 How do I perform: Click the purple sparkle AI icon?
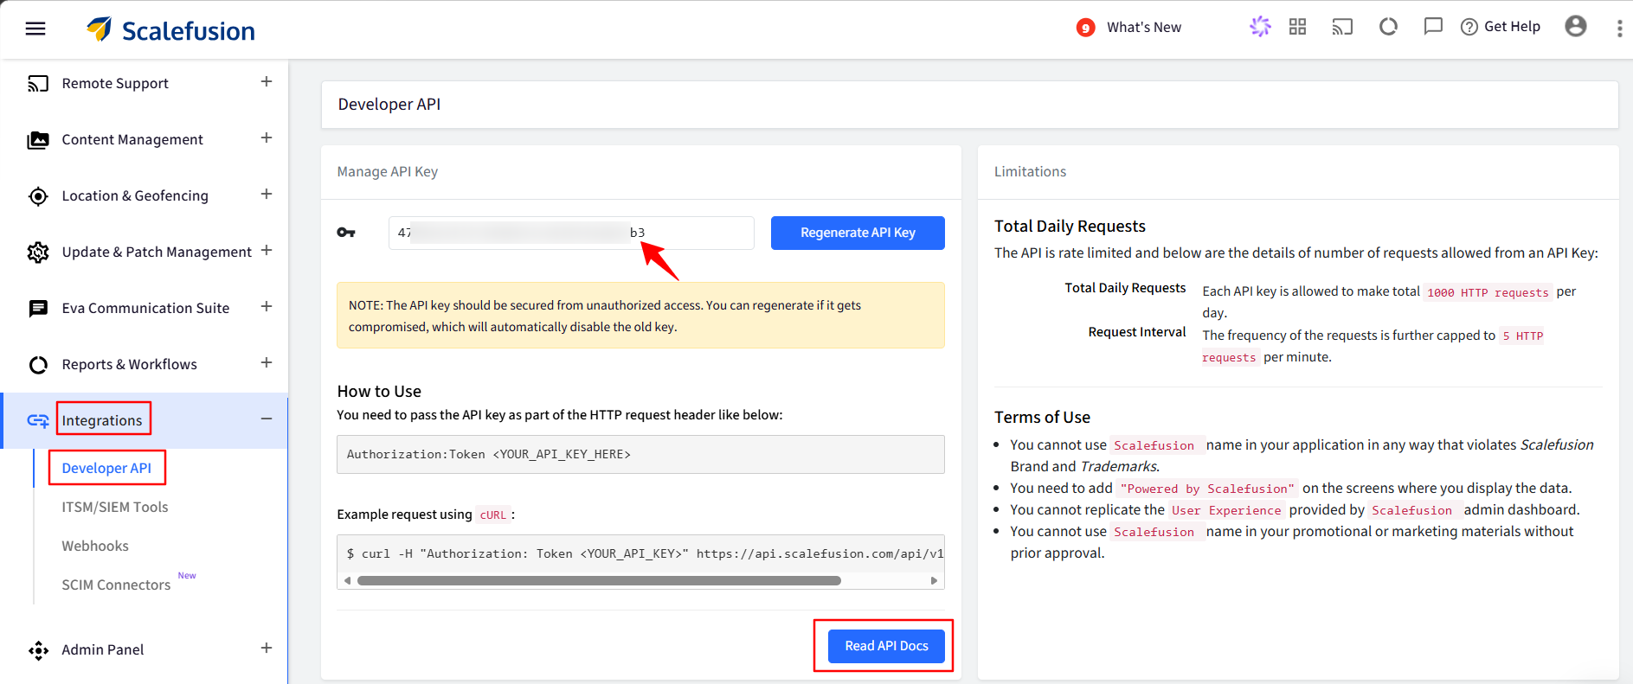coord(1260,27)
